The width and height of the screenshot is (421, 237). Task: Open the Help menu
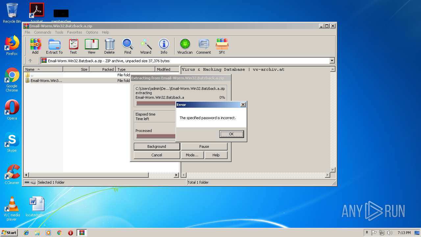tap(105, 32)
